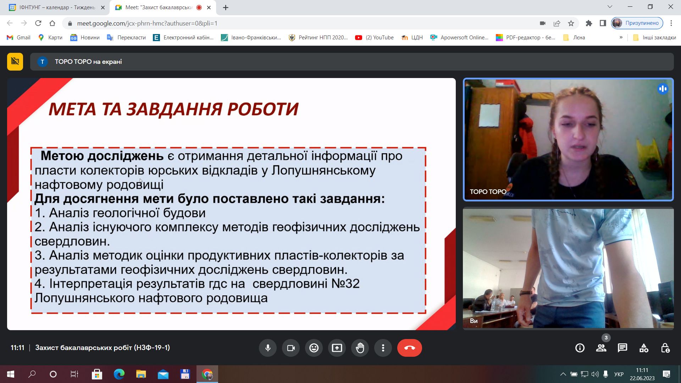Show the participants list
The width and height of the screenshot is (681, 383).
click(601, 348)
